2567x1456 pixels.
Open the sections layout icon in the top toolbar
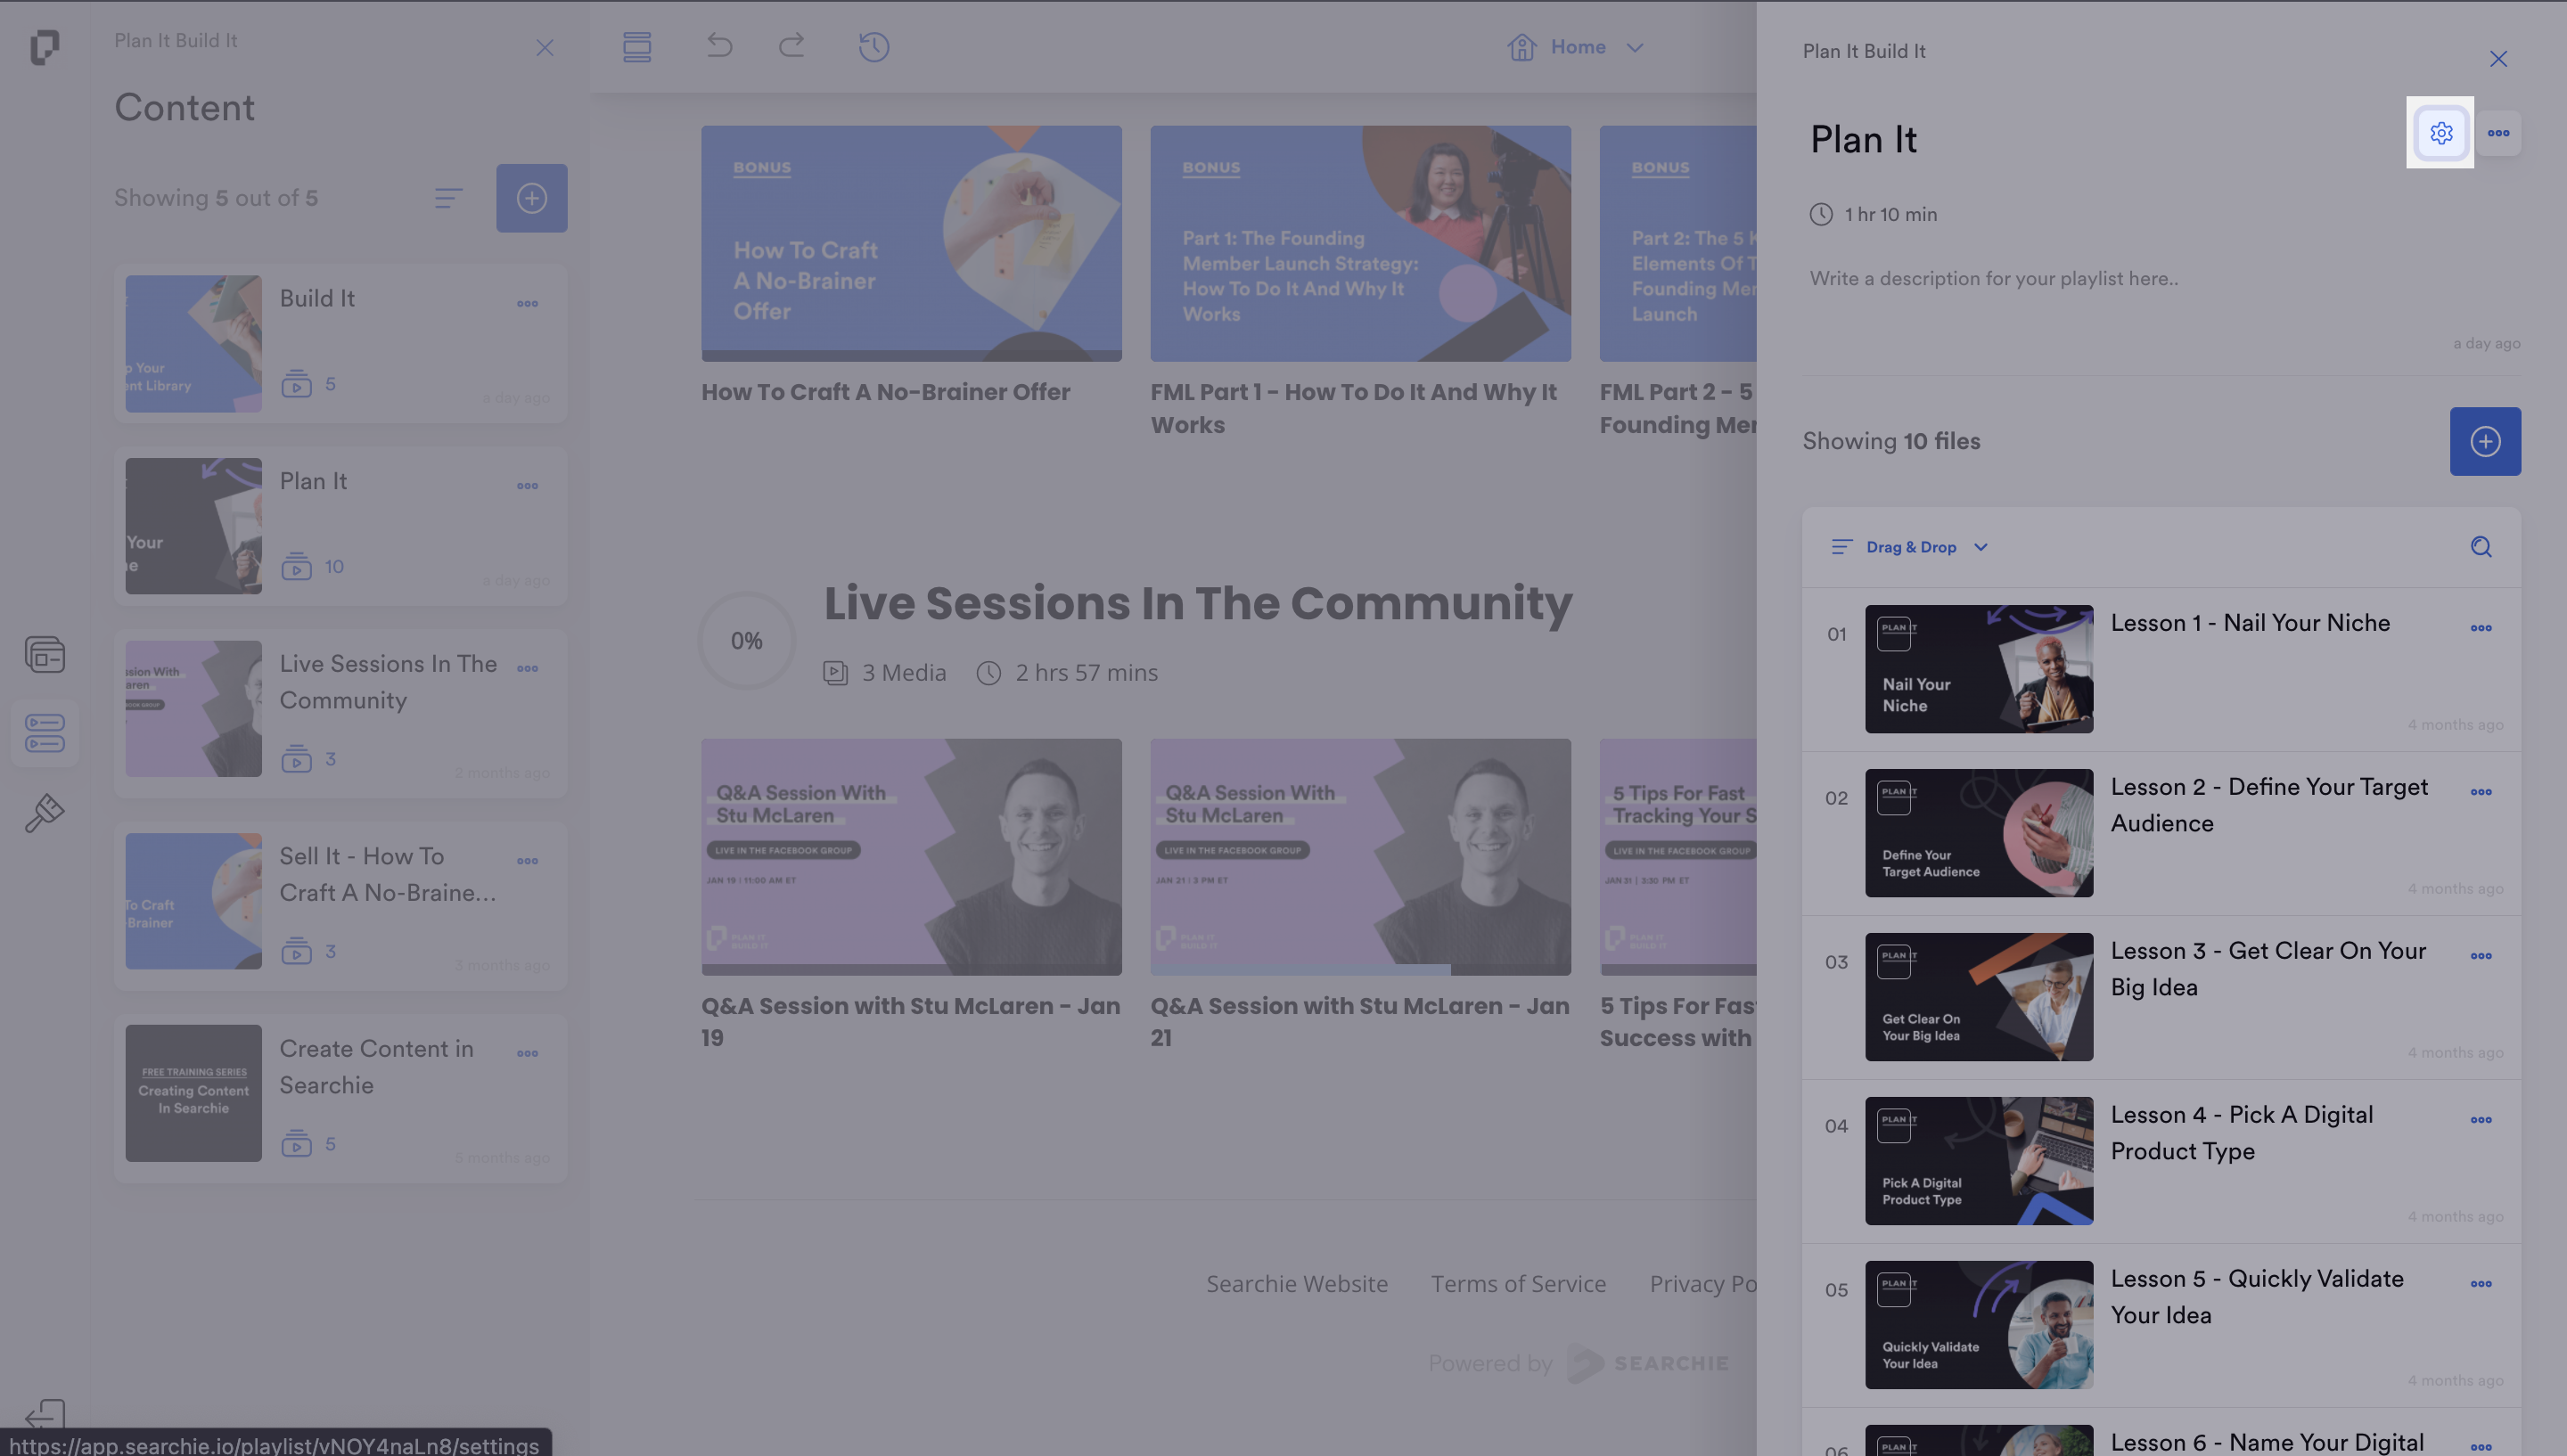point(636,47)
